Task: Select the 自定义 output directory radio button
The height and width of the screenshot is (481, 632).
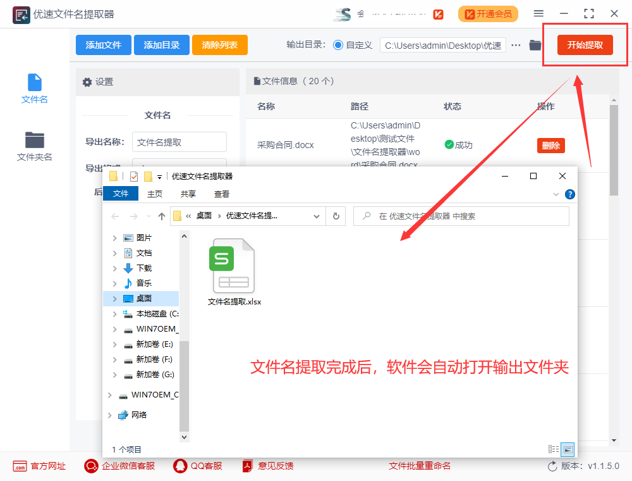Action: [337, 45]
